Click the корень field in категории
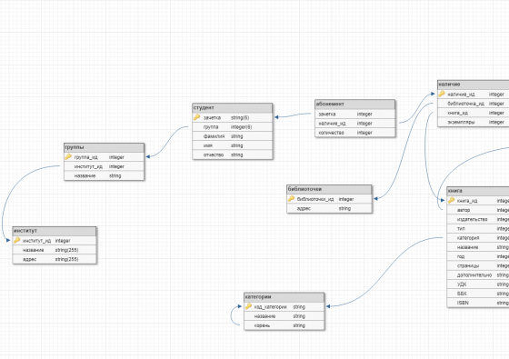Screen dimensions: 509x359 (x=284, y=325)
